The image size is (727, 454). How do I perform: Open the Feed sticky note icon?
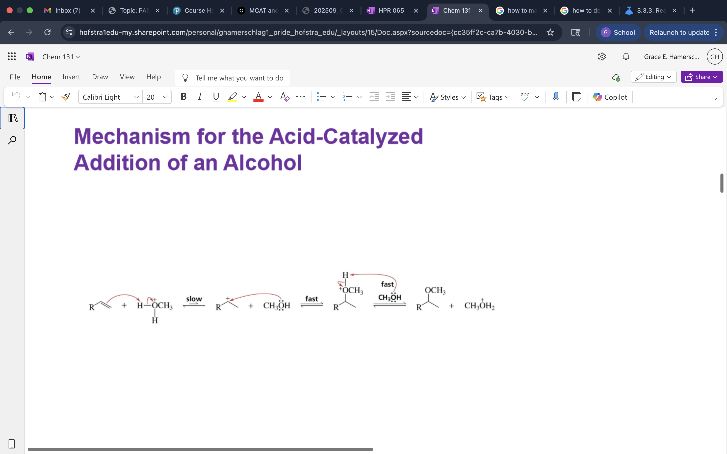(x=577, y=97)
